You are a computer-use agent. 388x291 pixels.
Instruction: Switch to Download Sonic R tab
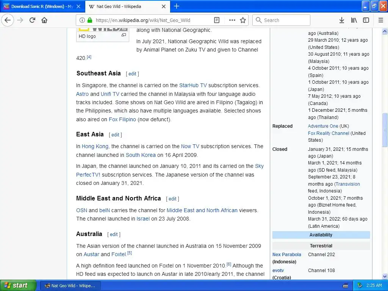(42, 6)
